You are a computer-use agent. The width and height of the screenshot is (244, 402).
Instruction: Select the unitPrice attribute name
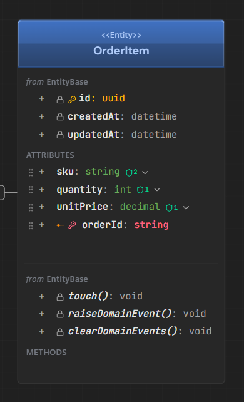(x=82, y=207)
